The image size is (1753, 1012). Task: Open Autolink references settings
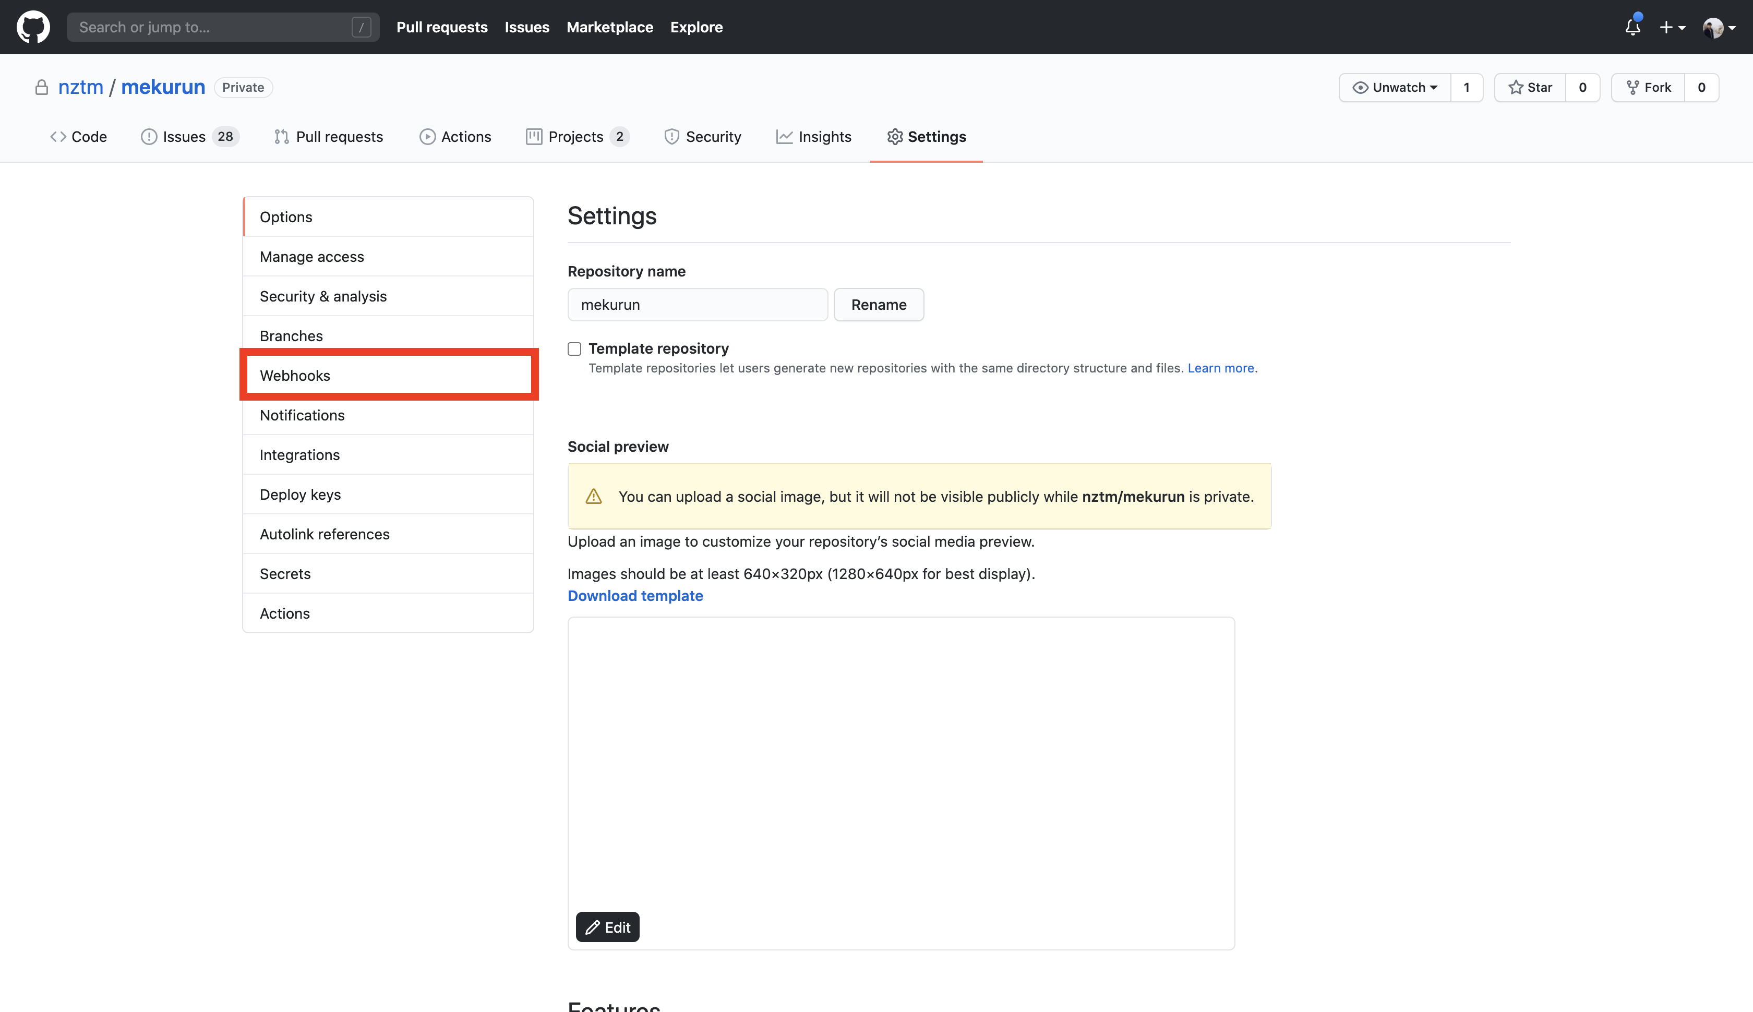click(388, 534)
